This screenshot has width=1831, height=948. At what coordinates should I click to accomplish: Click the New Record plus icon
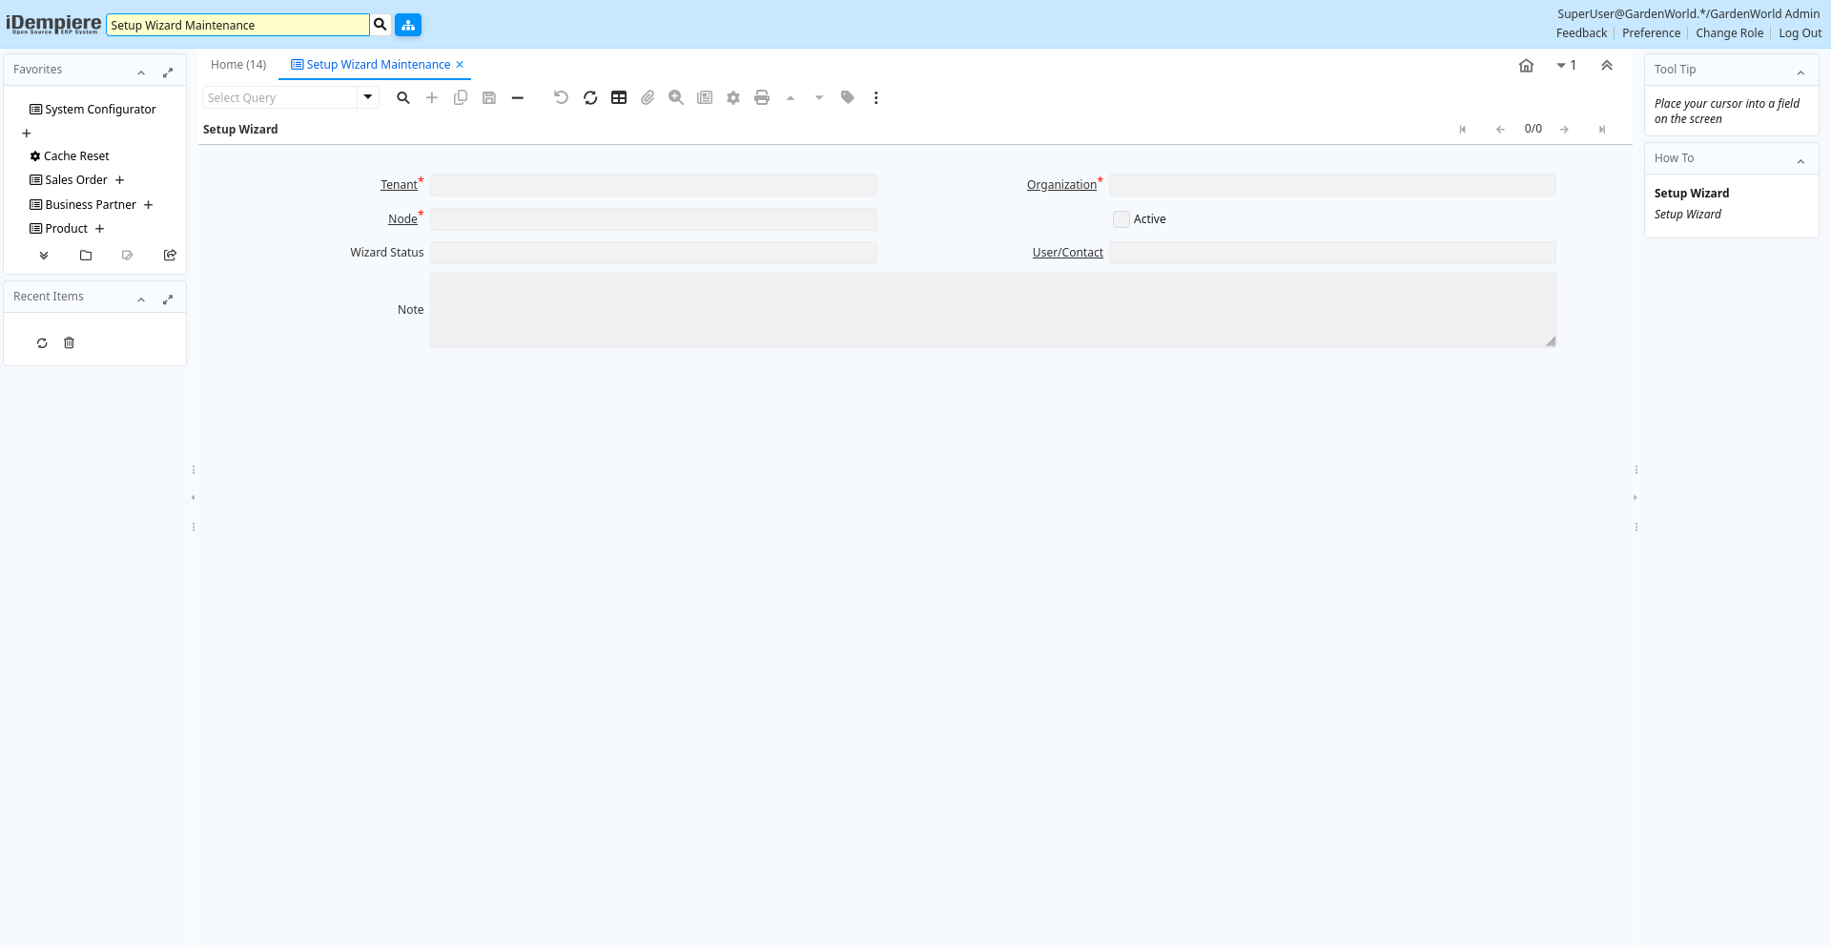tap(432, 98)
